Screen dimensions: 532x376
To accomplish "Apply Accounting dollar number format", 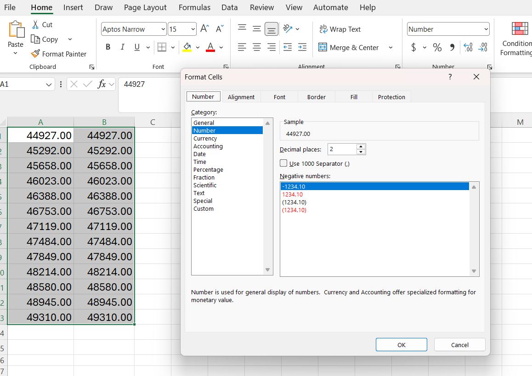I will 413,47.
